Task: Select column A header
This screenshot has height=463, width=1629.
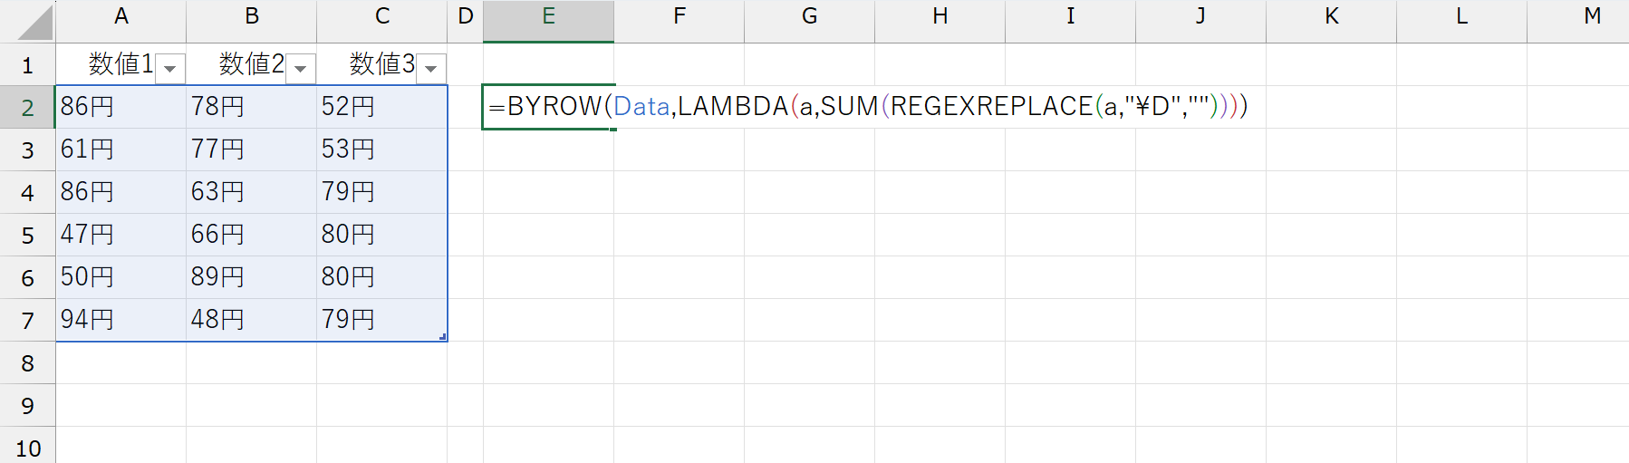Action: (x=120, y=16)
